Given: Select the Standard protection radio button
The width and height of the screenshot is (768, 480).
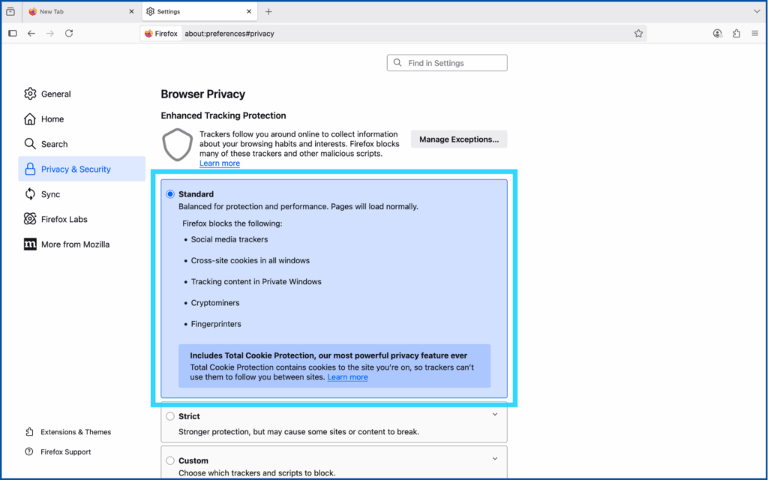Looking at the screenshot, I should 170,194.
